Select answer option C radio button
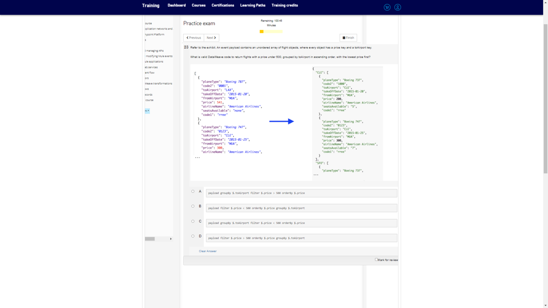 click(193, 221)
